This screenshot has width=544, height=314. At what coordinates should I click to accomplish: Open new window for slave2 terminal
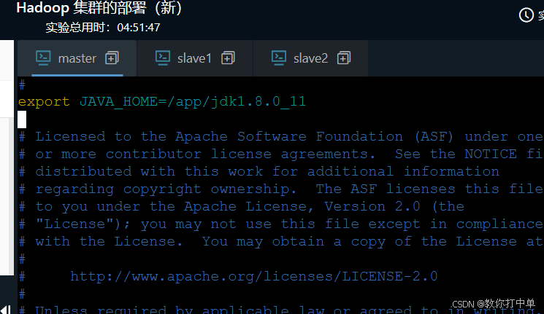coord(344,58)
